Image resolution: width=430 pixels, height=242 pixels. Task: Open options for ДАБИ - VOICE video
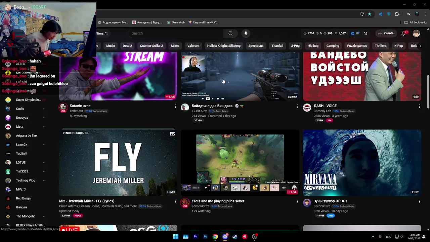(x=419, y=106)
